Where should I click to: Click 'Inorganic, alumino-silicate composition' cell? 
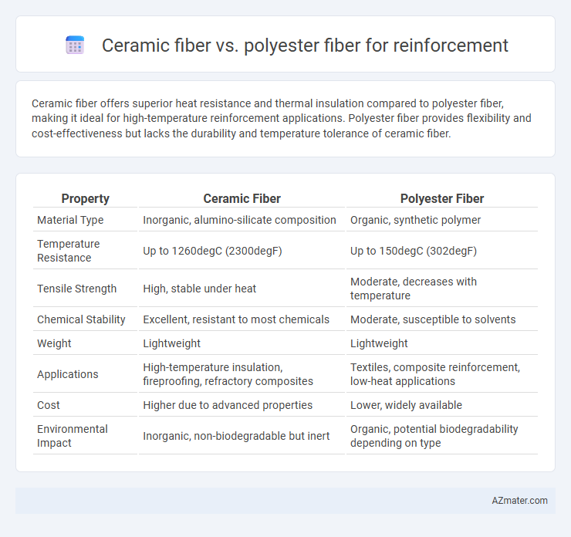coord(239,220)
